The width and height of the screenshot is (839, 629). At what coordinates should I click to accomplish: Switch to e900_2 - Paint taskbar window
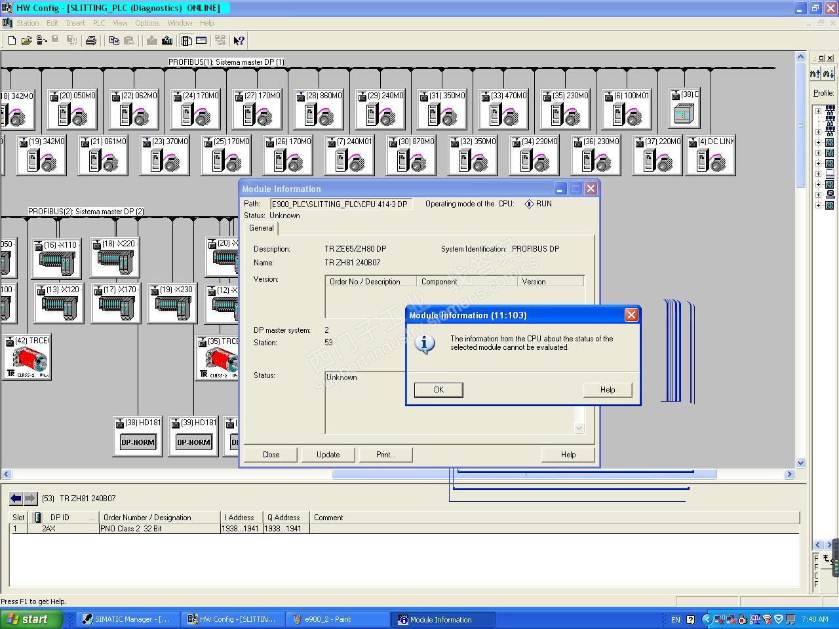(338, 619)
